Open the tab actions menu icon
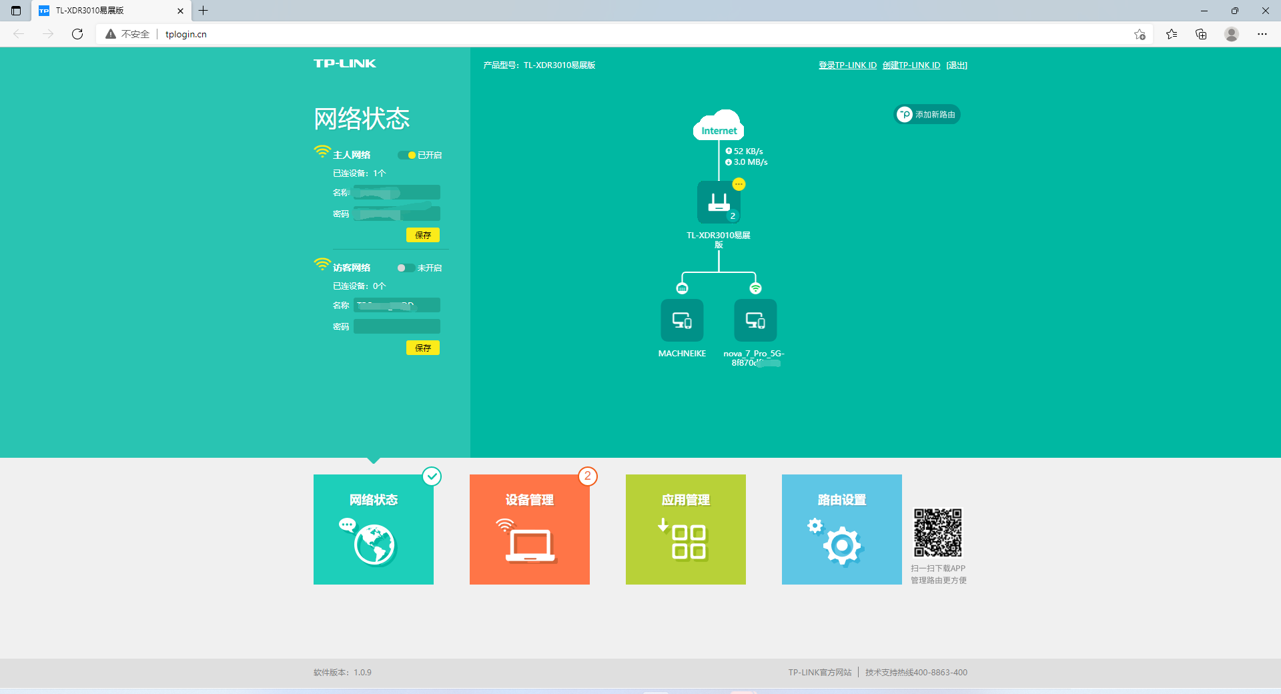The image size is (1281, 694). 16,11
